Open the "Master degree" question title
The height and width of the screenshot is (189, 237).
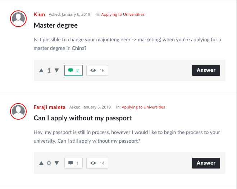pos(56,25)
